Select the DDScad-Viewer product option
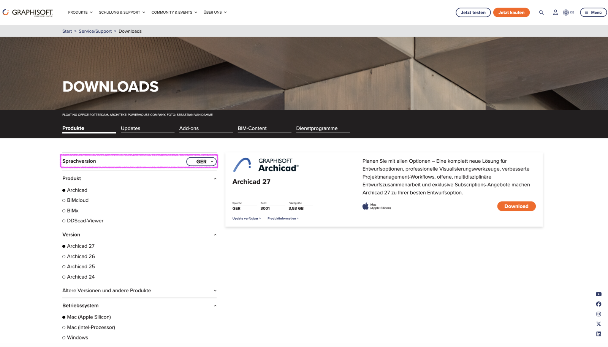The image size is (608, 347). 83,221
